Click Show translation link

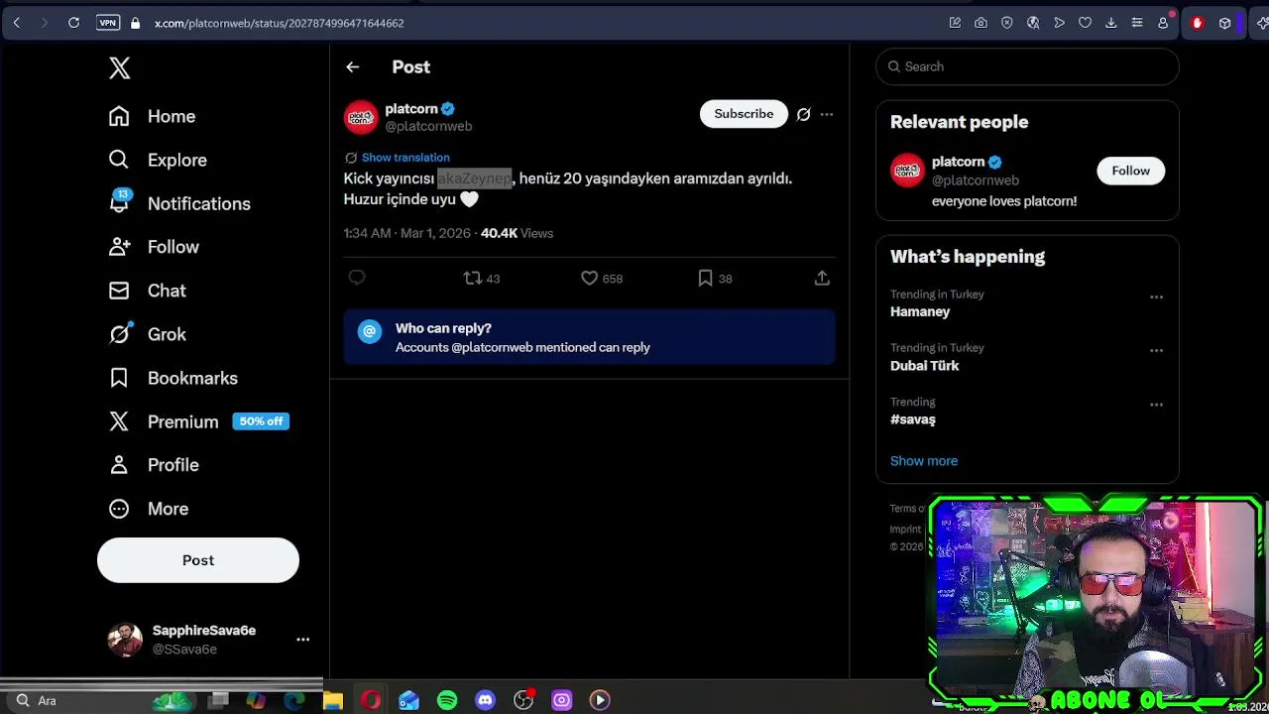point(405,158)
